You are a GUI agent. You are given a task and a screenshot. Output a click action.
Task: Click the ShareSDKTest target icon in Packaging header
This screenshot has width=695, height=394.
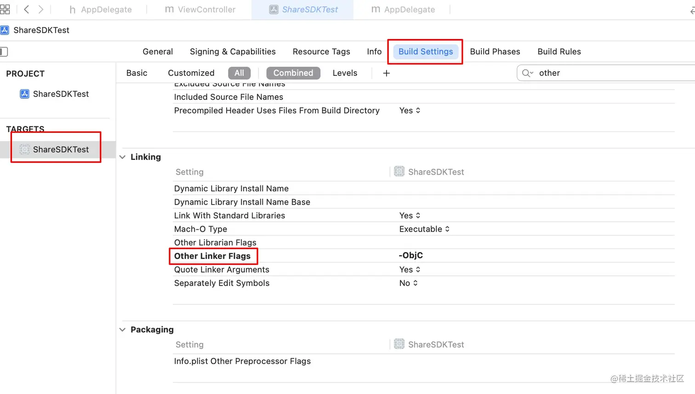coord(399,344)
